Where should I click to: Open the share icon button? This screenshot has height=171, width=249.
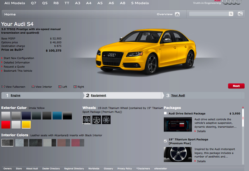coord(240,14)
